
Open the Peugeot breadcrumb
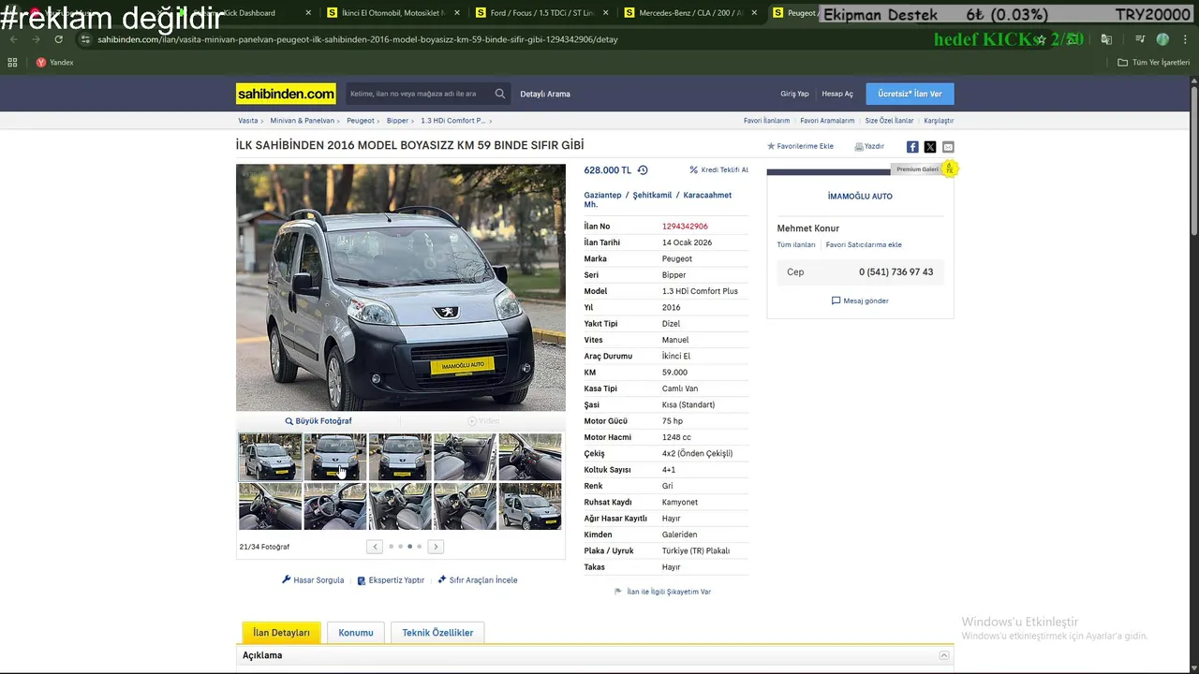(361, 121)
